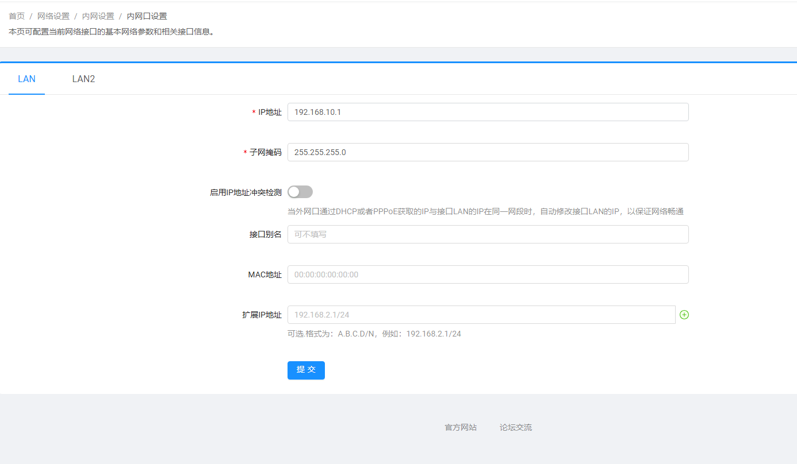Click the 子网掩码 field showing 255.255.255.0
The image size is (797, 464).
coord(488,152)
